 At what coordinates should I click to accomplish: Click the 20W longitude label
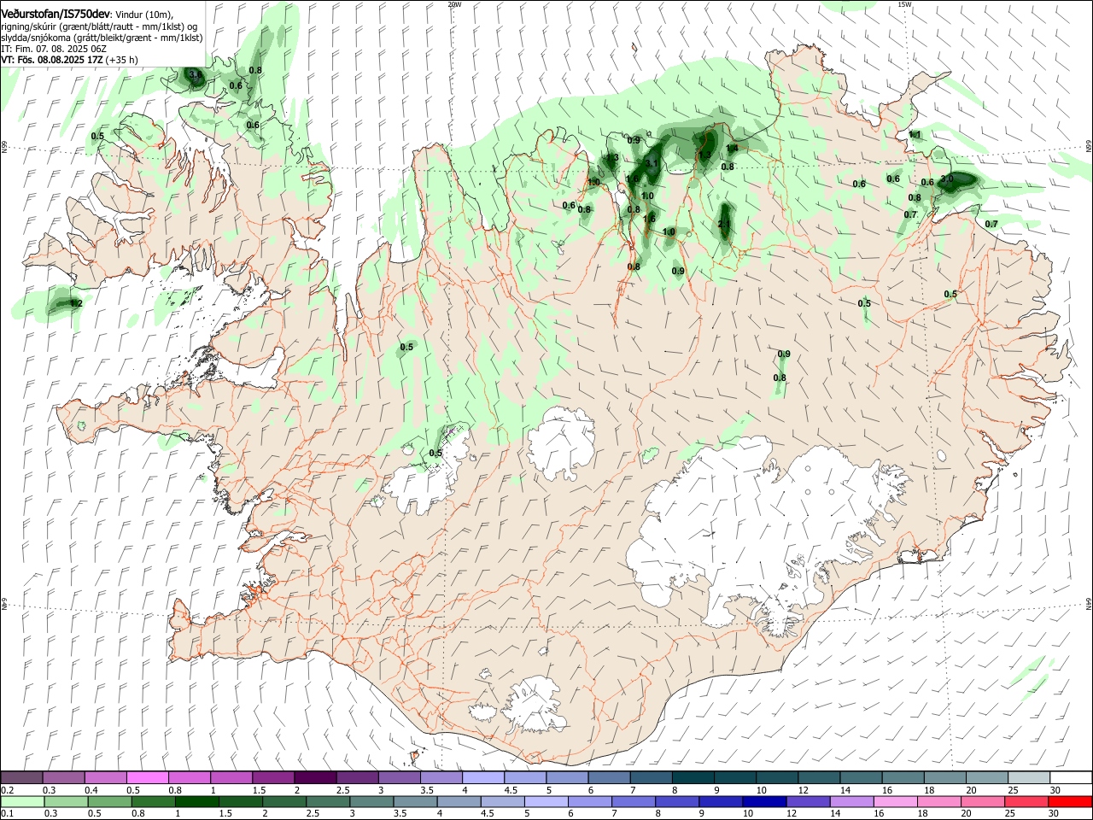click(x=454, y=4)
